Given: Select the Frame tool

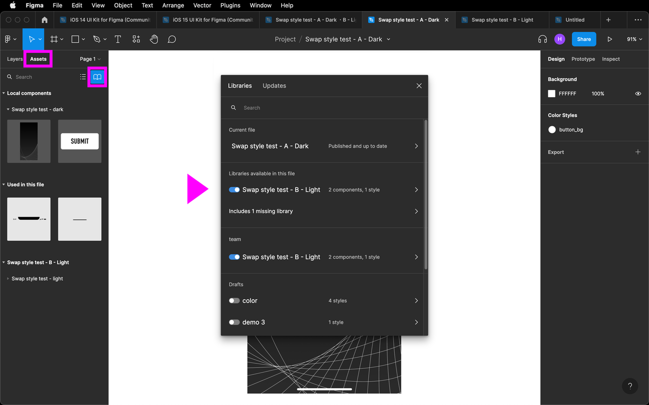Looking at the screenshot, I should pyautogui.click(x=54, y=39).
